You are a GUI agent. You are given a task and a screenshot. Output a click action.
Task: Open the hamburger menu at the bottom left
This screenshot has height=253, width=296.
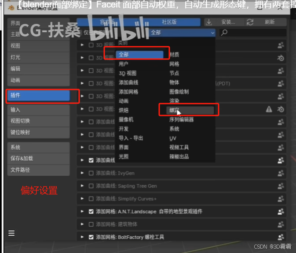11,233
